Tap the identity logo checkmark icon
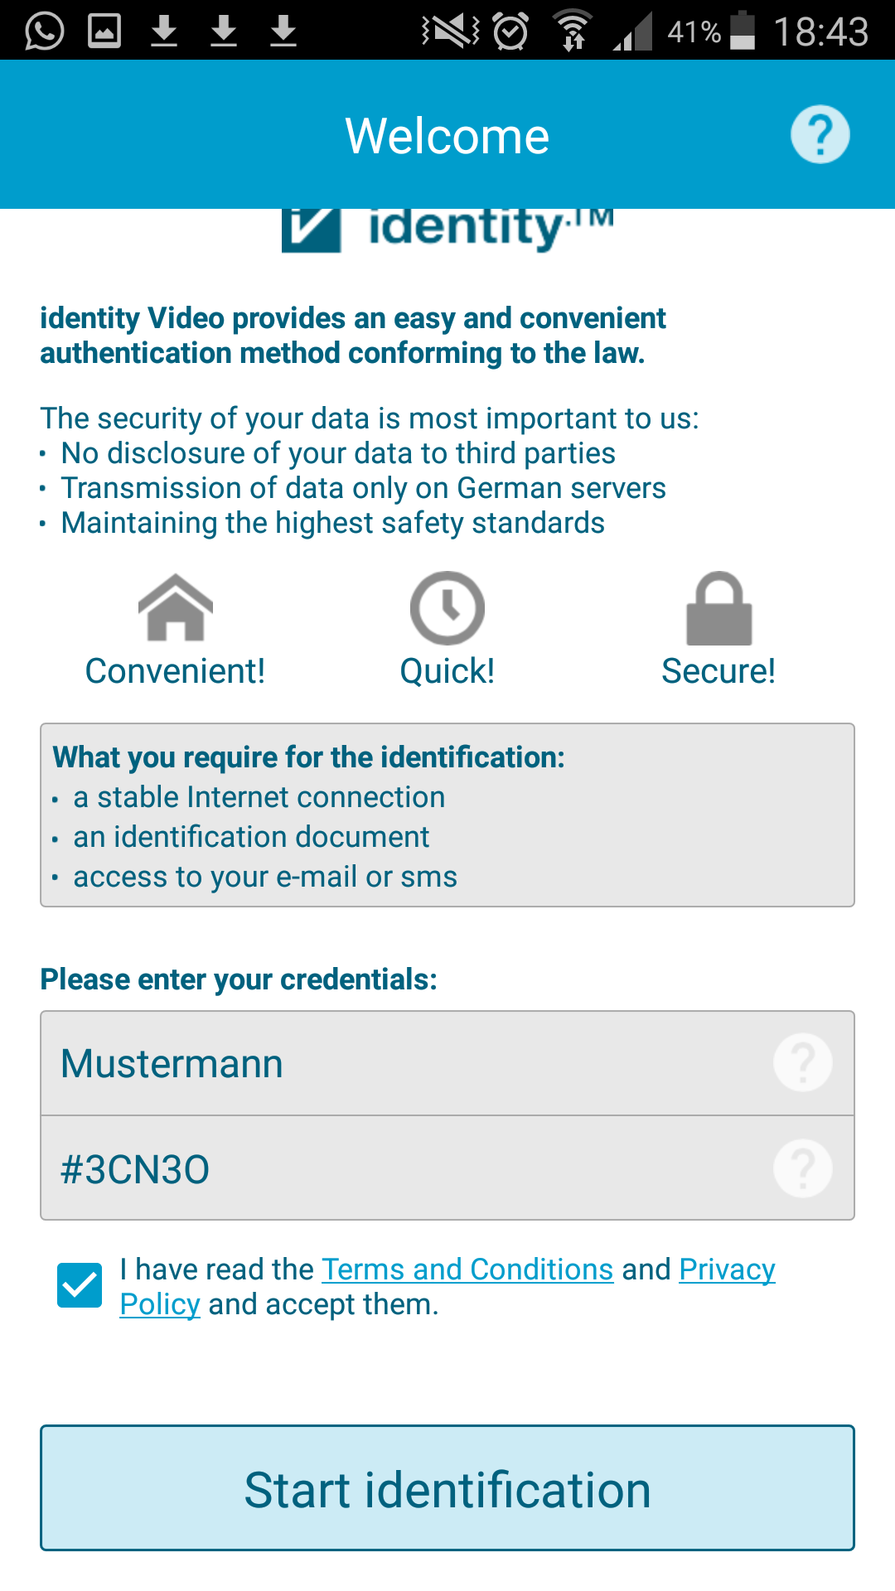The width and height of the screenshot is (895, 1591). pyautogui.click(x=312, y=230)
